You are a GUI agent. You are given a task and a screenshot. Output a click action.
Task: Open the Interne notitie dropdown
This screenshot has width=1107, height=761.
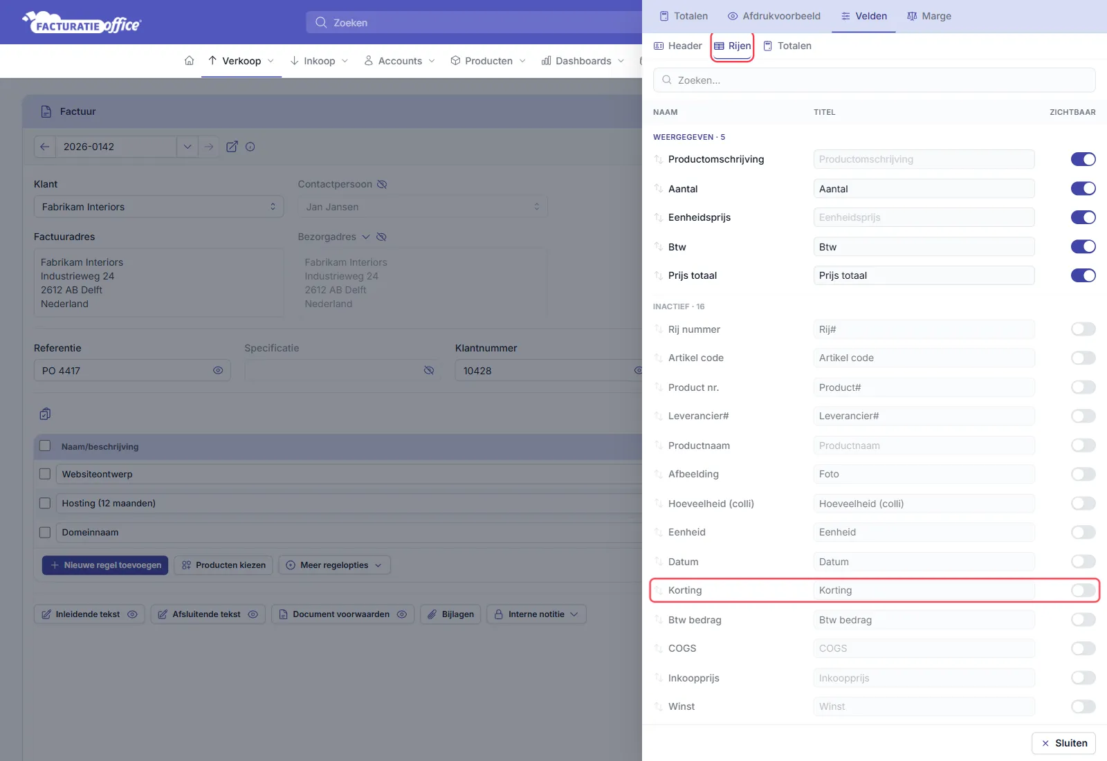[x=537, y=614]
